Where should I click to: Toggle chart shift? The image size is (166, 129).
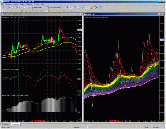[x=87, y=7]
